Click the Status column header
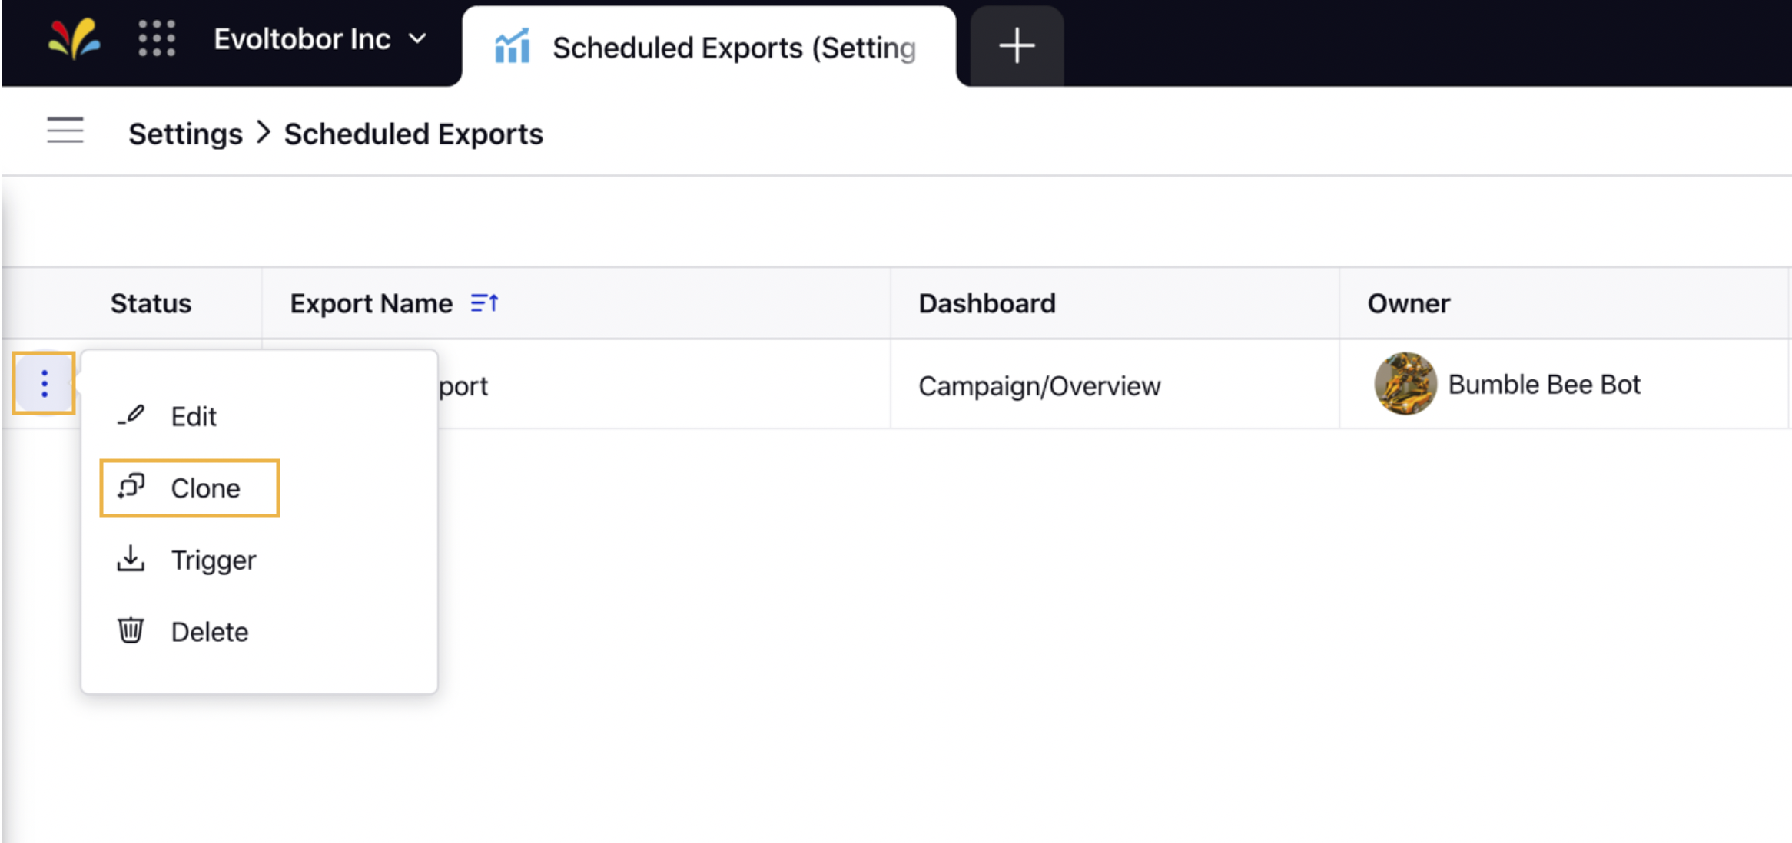The width and height of the screenshot is (1792, 843). click(x=151, y=303)
